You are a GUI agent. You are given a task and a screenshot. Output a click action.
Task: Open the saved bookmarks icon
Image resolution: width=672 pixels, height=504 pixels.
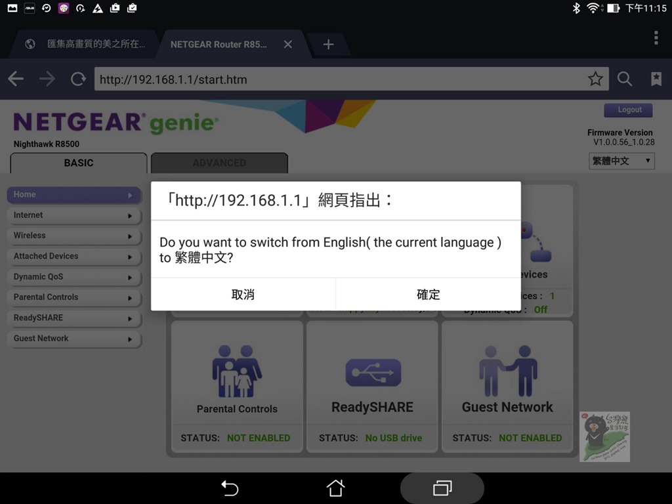[656, 79]
